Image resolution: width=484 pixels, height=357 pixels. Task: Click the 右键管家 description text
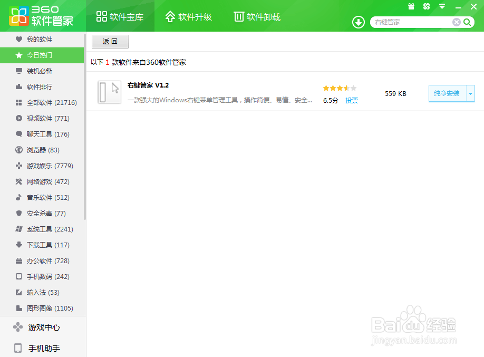point(220,100)
